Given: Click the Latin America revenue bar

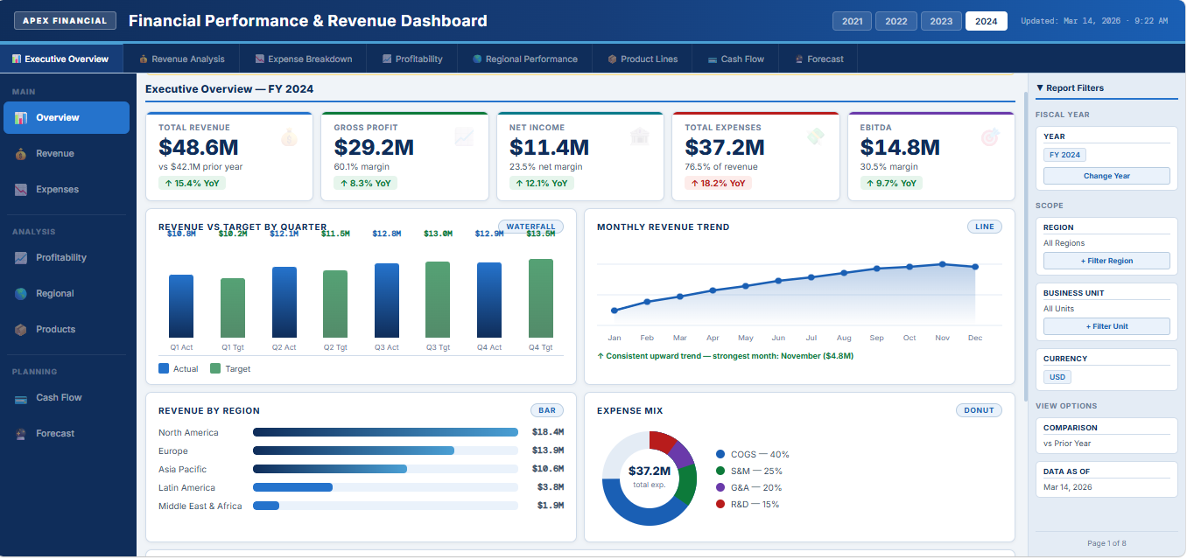Looking at the screenshot, I should [292, 487].
